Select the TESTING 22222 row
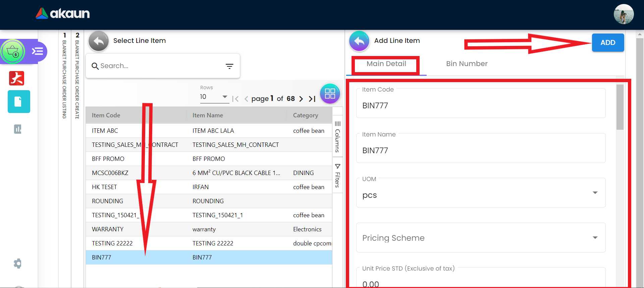This screenshot has width=644, height=288. pos(209,243)
